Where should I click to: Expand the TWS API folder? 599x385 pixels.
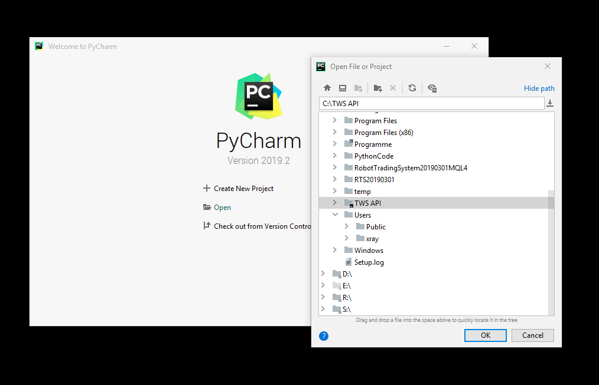pyautogui.click(x=334, y=203)
